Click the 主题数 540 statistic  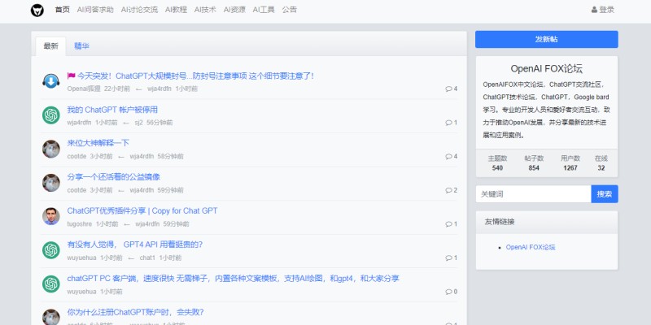point(497,163)
